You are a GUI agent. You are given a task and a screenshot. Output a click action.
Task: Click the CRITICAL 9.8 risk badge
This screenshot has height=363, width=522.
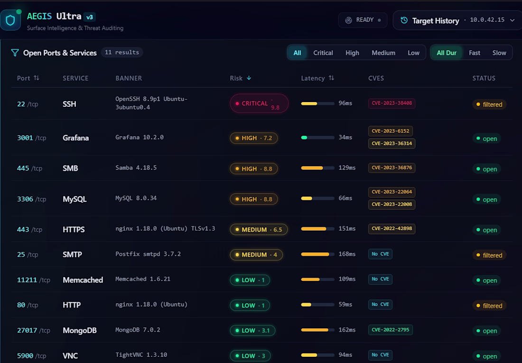point(259,103)
